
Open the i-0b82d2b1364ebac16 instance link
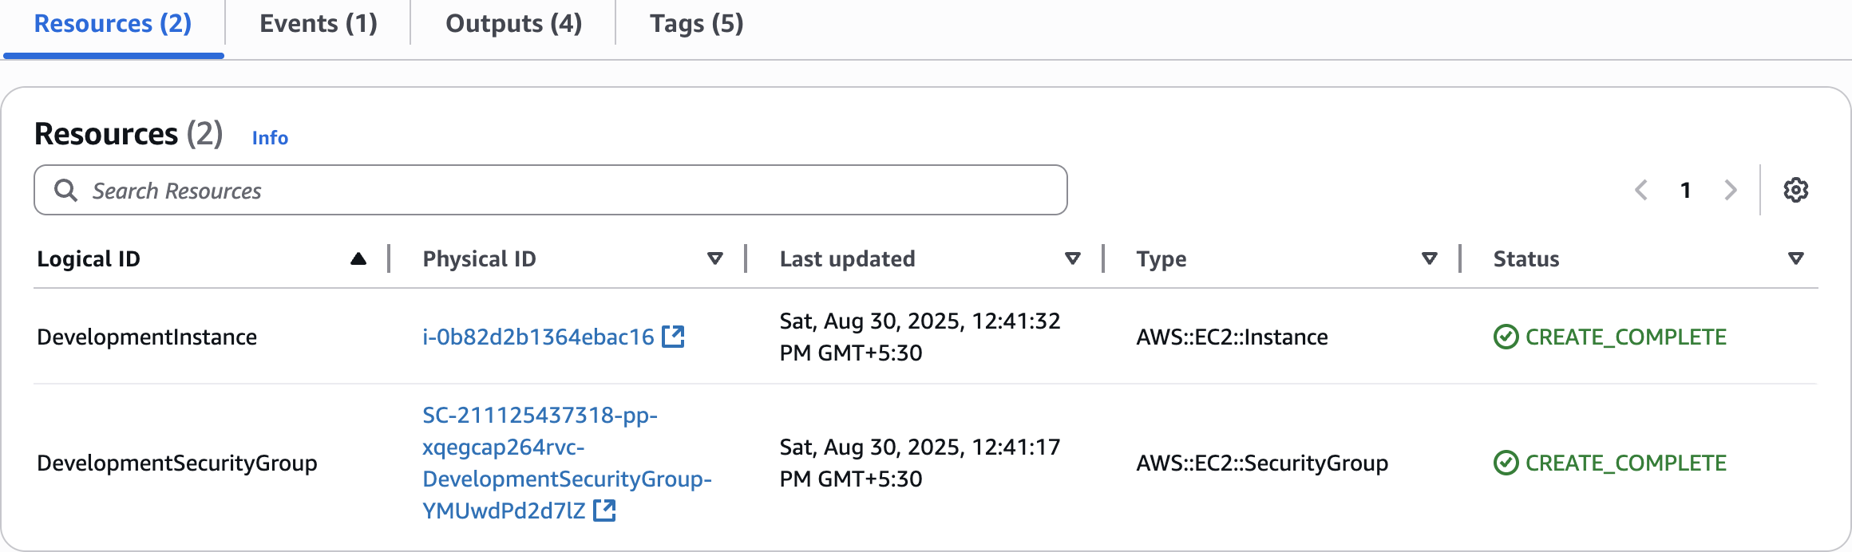pyautogui.click(x=538, y=337)
